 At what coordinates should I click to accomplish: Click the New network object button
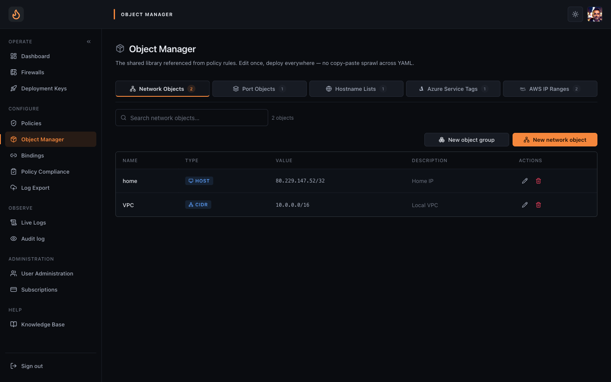[555, 140]
